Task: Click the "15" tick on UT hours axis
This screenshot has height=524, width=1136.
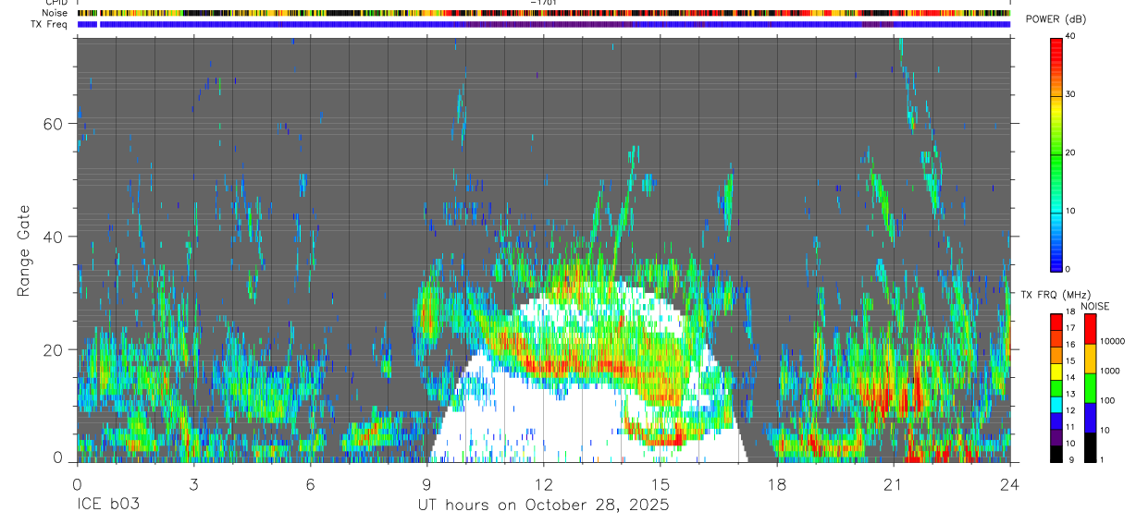Action: (x=661, y=483)
